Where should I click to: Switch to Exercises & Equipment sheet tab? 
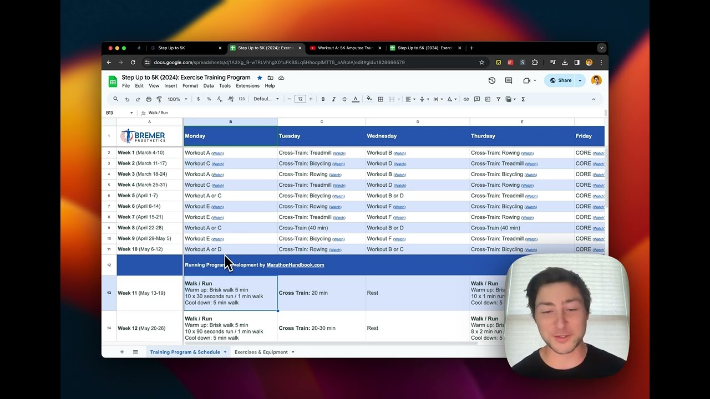point(261,352)
